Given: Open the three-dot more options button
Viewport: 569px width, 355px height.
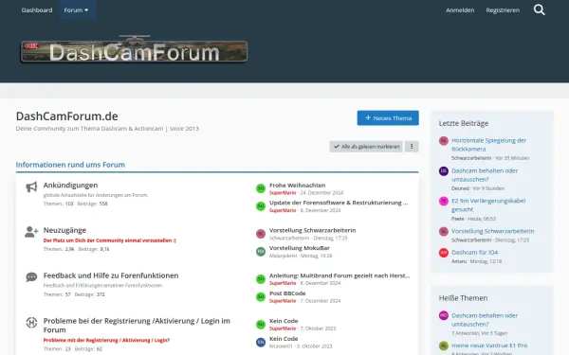Looking at the screenshot, I should (412, 147).
